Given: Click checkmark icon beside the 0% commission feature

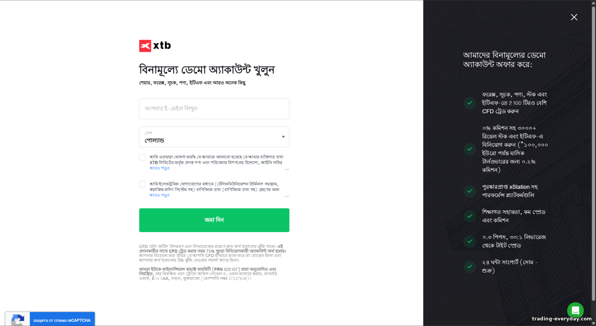Looking at the screenshot, I should (x=470, y=149).
